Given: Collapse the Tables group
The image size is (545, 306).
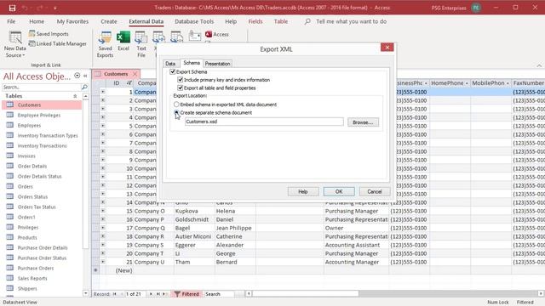Looking at the screenshot, I should (x=75, y=96).
